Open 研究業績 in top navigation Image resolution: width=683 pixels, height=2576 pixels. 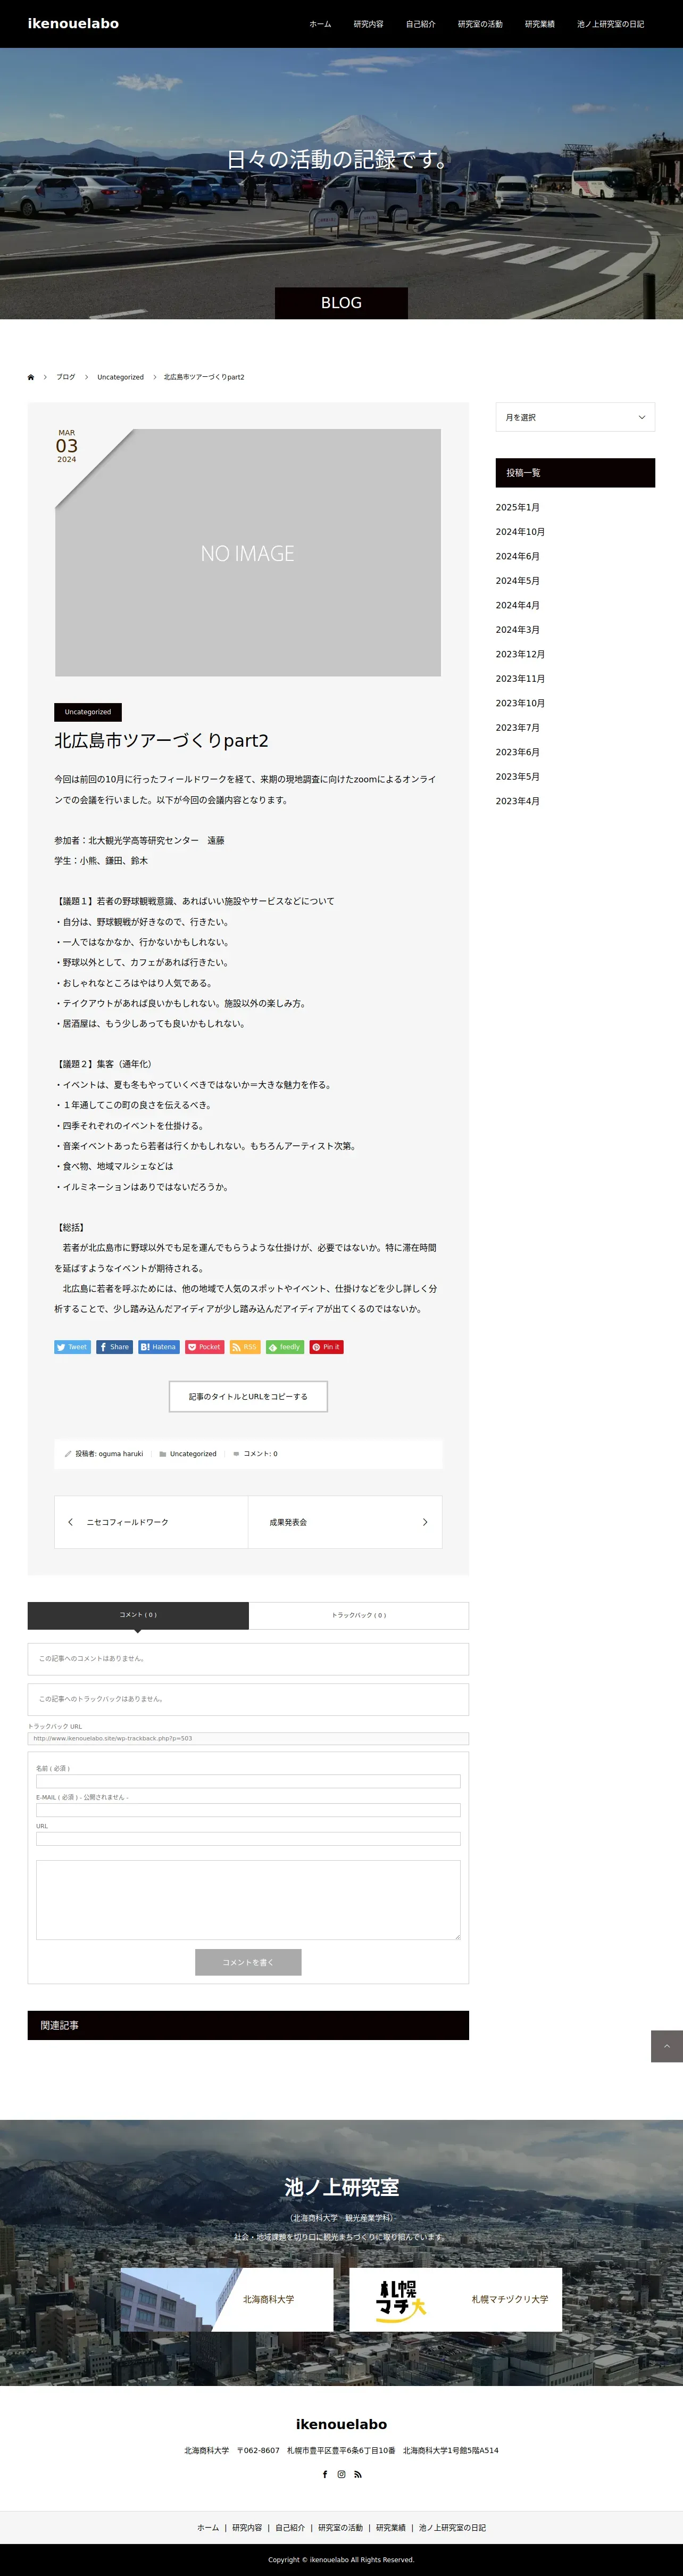539,24
